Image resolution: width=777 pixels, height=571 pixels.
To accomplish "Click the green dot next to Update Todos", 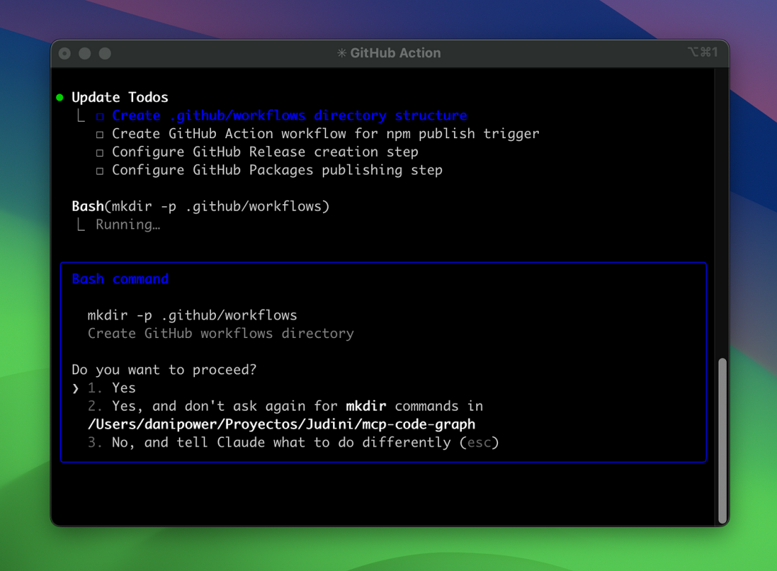I will pos(60,98).
